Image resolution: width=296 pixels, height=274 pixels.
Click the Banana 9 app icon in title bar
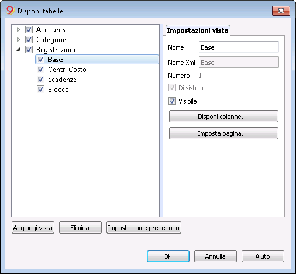coord(10,11)
